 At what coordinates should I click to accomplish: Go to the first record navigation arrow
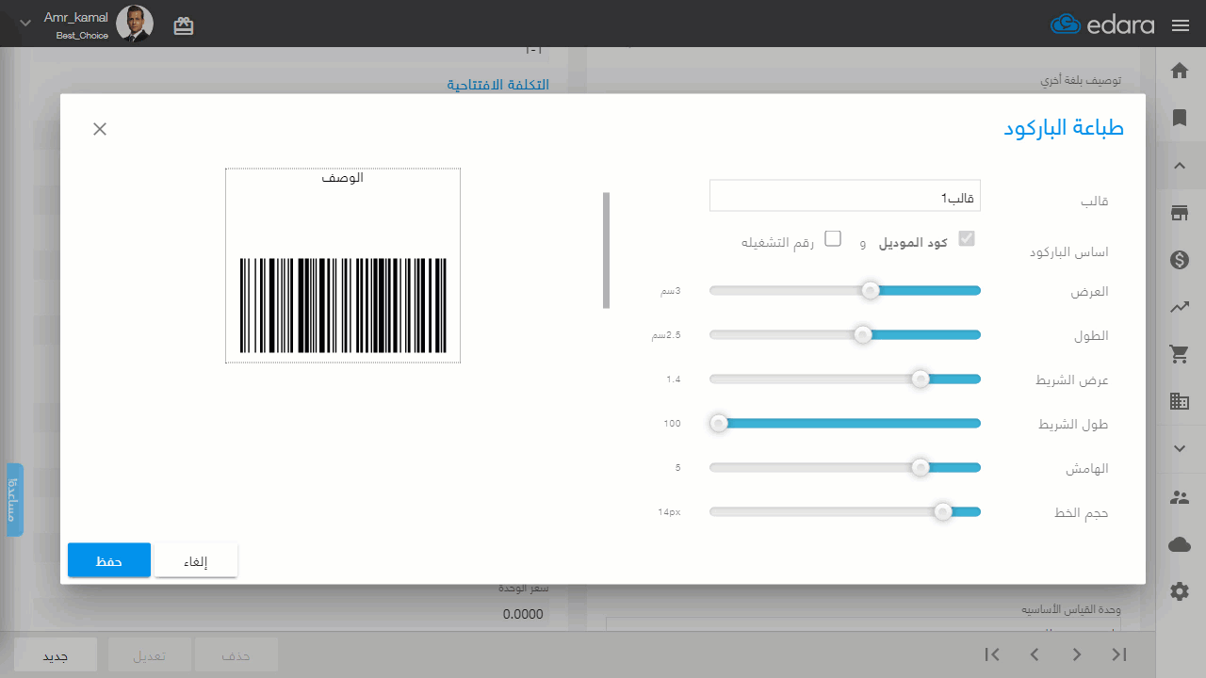(x=991, y=654)
